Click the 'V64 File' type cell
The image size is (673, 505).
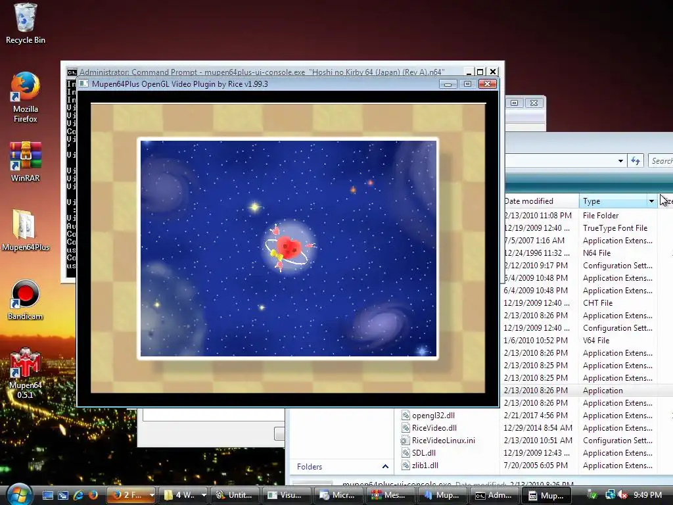coord(595,340)
